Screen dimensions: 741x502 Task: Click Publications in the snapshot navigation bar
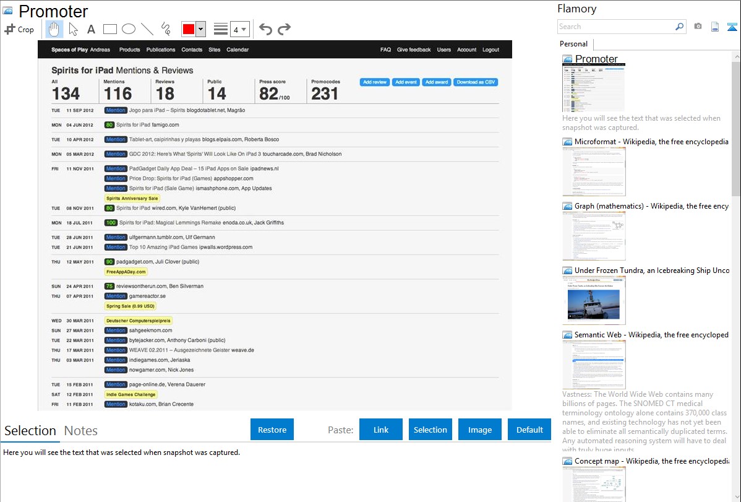(161, 50)
